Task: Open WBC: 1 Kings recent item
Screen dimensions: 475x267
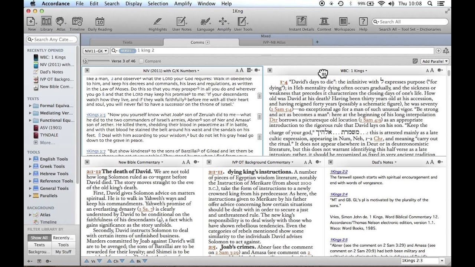Action: [53, 57]
